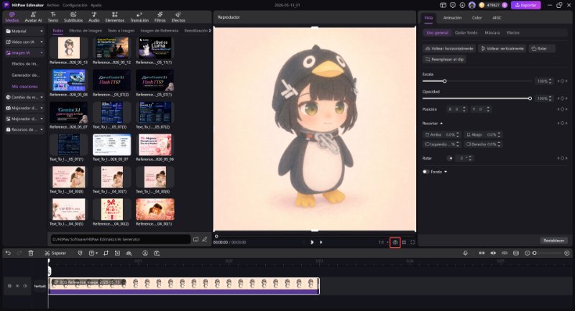Viewport: 575px width, 311px height.
Task: Collapse the Recortar section arrow
Action: tap(441, 124)
